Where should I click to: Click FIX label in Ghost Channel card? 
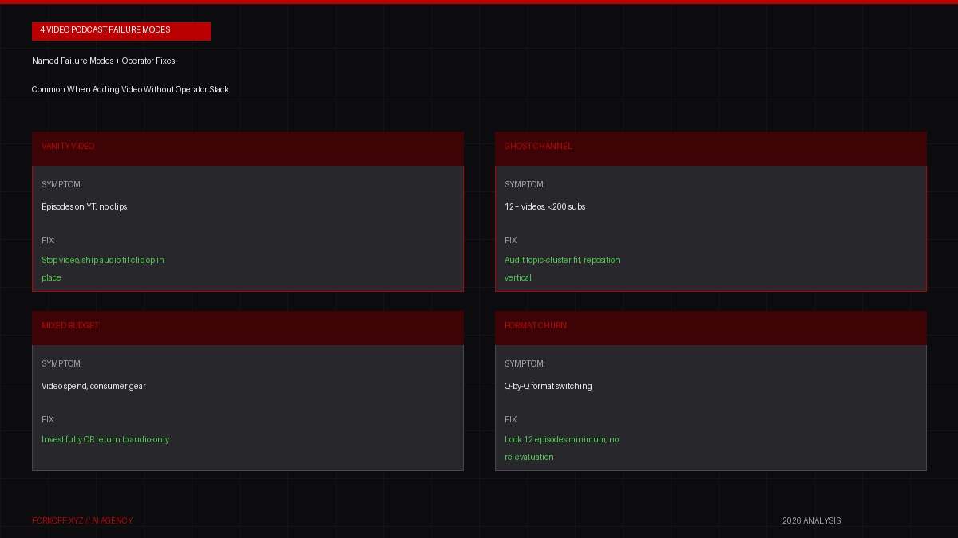click(x=511, y=241)
